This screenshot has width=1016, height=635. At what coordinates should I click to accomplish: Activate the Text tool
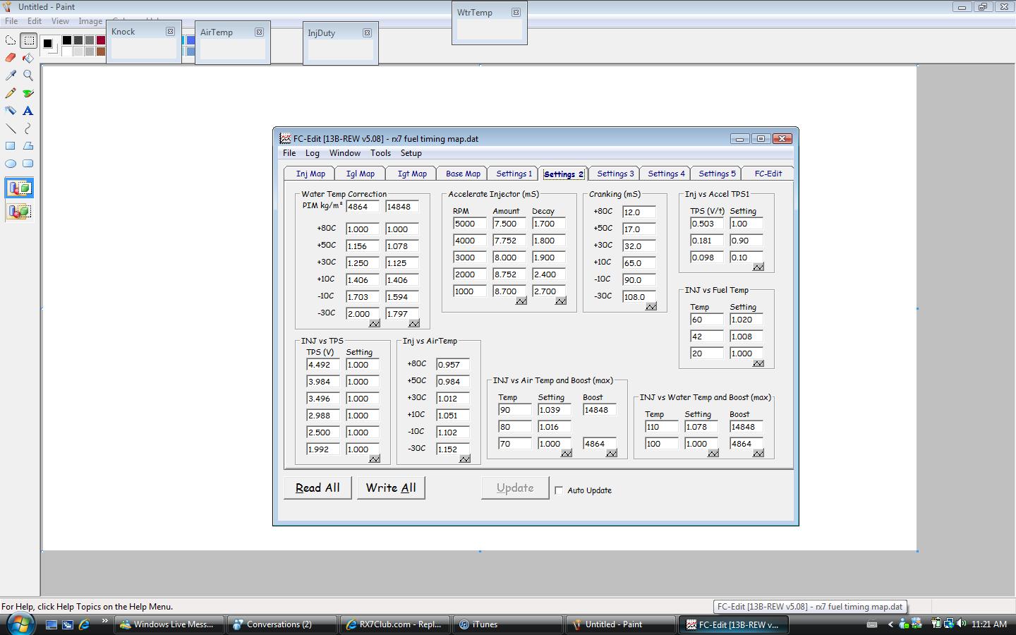pyautogui.click(x=28, y=111)
